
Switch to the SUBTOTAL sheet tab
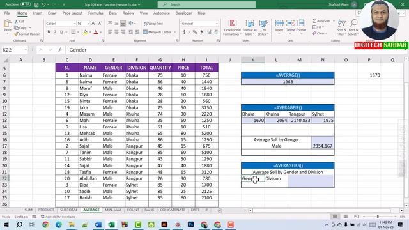[x=68, y=210]
